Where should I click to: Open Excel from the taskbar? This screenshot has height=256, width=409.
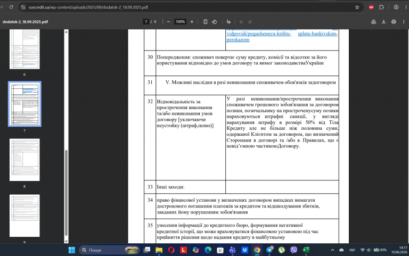306,250
